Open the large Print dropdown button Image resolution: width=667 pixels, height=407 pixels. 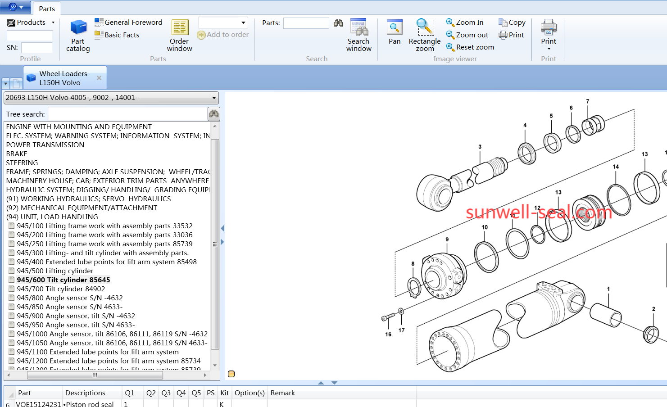(549, 35)
